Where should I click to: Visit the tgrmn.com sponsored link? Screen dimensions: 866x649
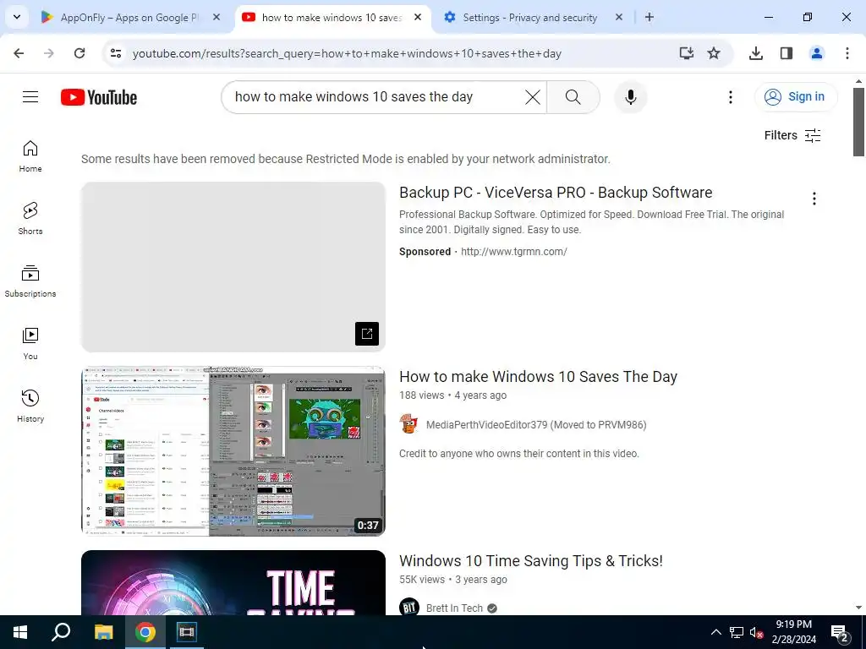click(x=513, y=252)
